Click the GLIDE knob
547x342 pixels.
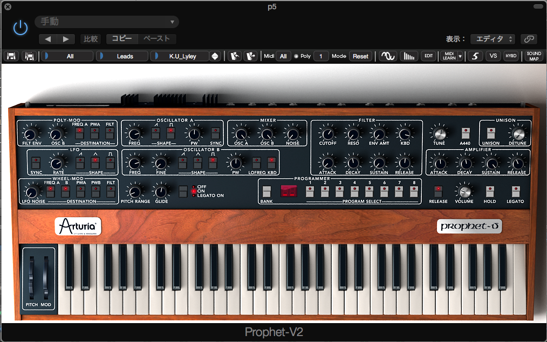point(160,192)
